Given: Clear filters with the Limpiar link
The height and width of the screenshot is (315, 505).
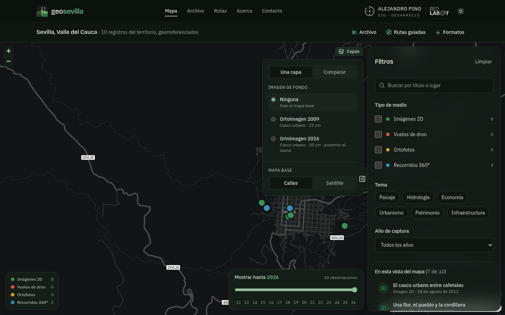Looking at the screenshot, I should pos(483,62).
